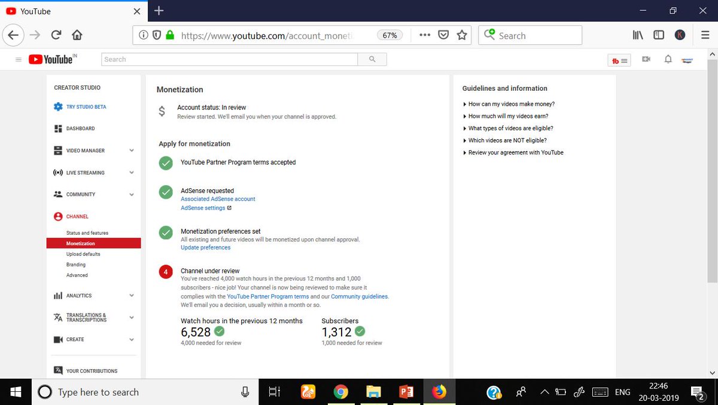Screen dimensions: 718x405
Task: Open YouTube notifications bell
Action: coord(668,59)
